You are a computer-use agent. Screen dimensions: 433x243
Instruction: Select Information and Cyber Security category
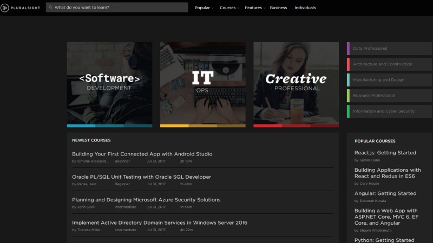click(390, 111)
